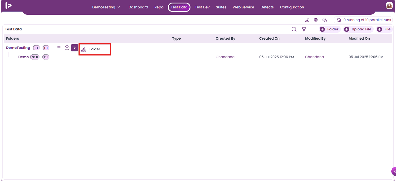Choose Folder from the popup menu
This screenshot has width=396, height=182.
[95, 49]
